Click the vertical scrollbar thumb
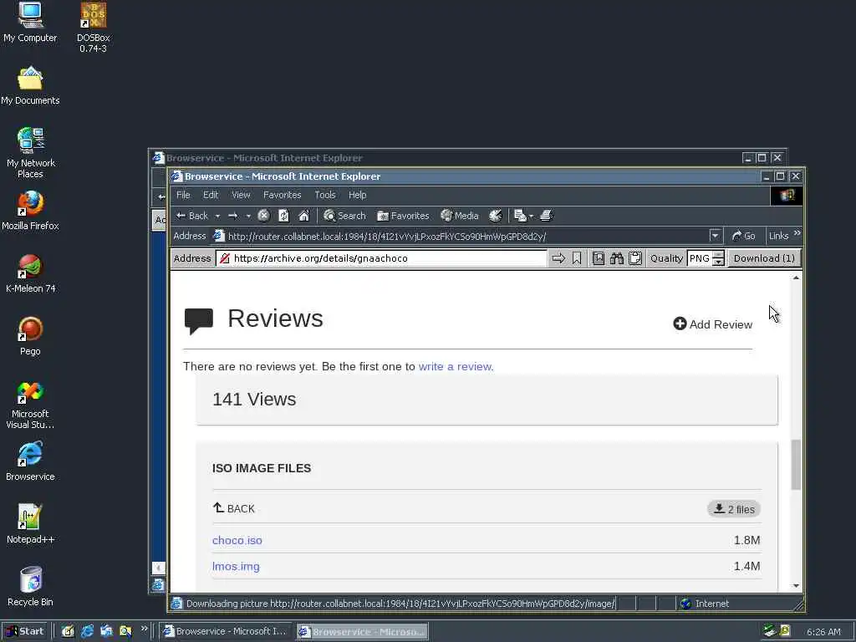Screen dimensions: 856x642 [796, 465]
